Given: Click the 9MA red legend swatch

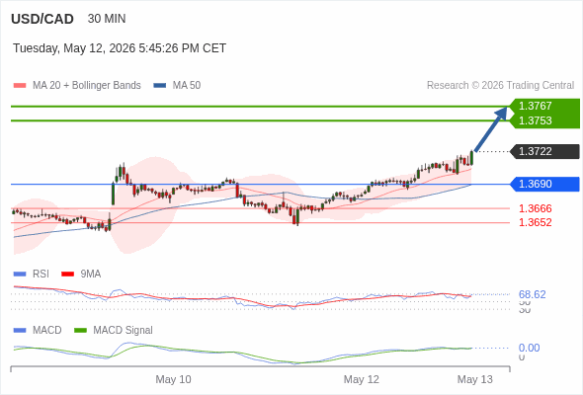Looking at the screenshot, I should [67, 275].
